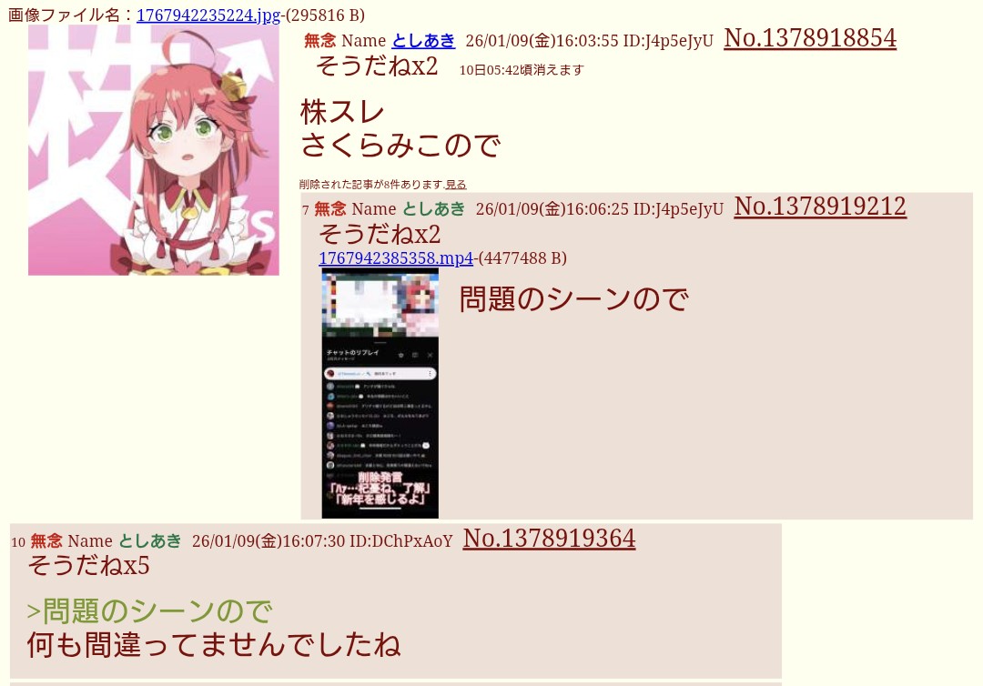The height and width of the screenshot is (686, 983).
Task: Click quoted text >問題のシーンので
Action: [x=149, y=611]
